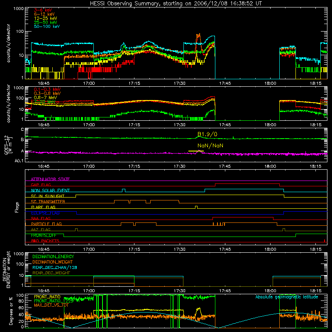Click the GAP_FLAG label
The height and width of the screenshot is (332, 332).
tap(41, 185)
